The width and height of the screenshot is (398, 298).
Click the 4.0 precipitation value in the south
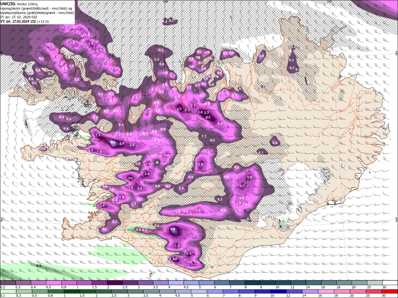click(173, 229)
